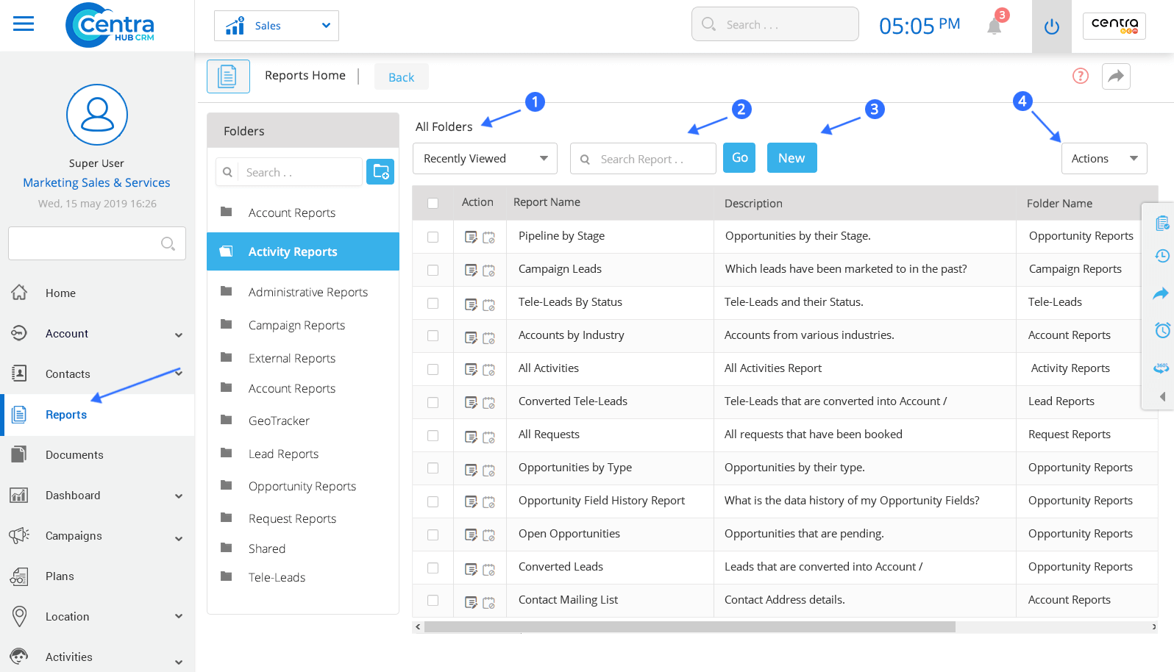The image size is (1174, 672).
Task: Click the top global Search field
Action: [x=775, y=24]
